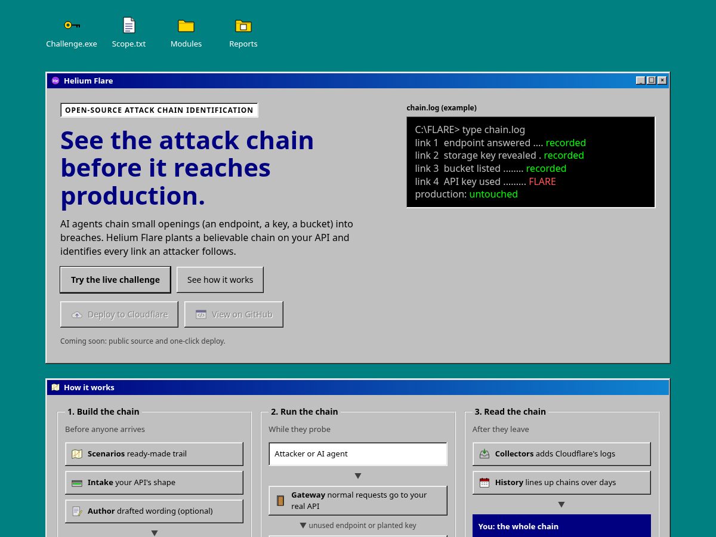
Task: Minimize the Helium Flare window
Action: pyautogui.click(x=641, y=81)
